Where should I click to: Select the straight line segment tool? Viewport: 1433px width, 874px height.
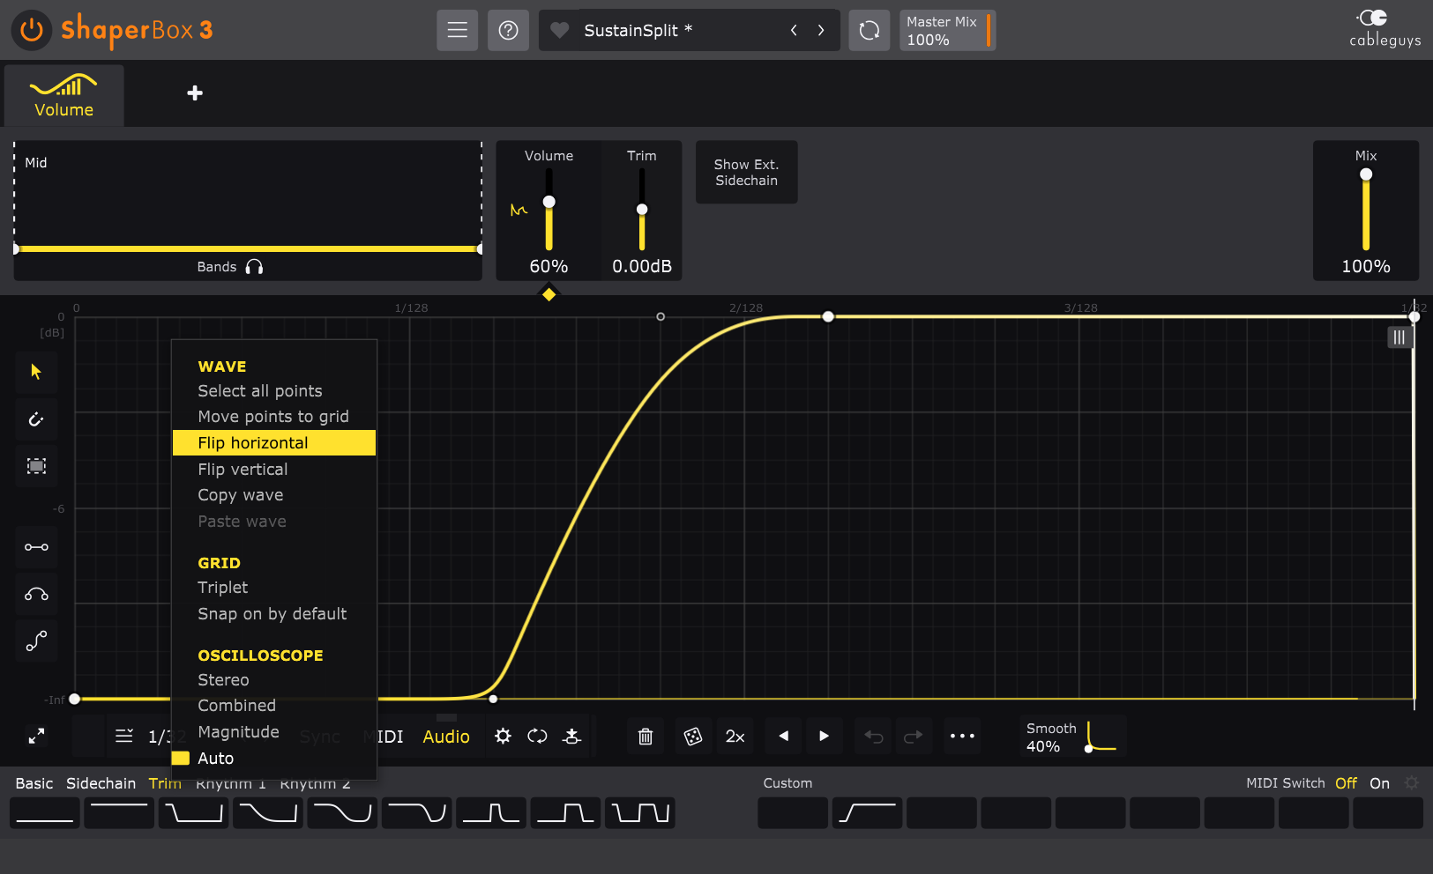[x=36, y=547]
